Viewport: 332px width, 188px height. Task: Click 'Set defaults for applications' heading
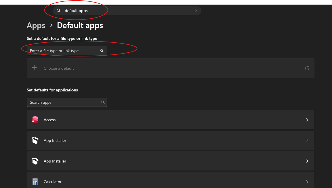coord(52,90)
